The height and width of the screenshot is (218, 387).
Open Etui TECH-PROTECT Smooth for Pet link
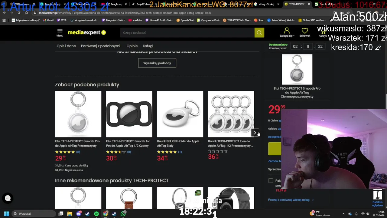[x=128, y=144]
